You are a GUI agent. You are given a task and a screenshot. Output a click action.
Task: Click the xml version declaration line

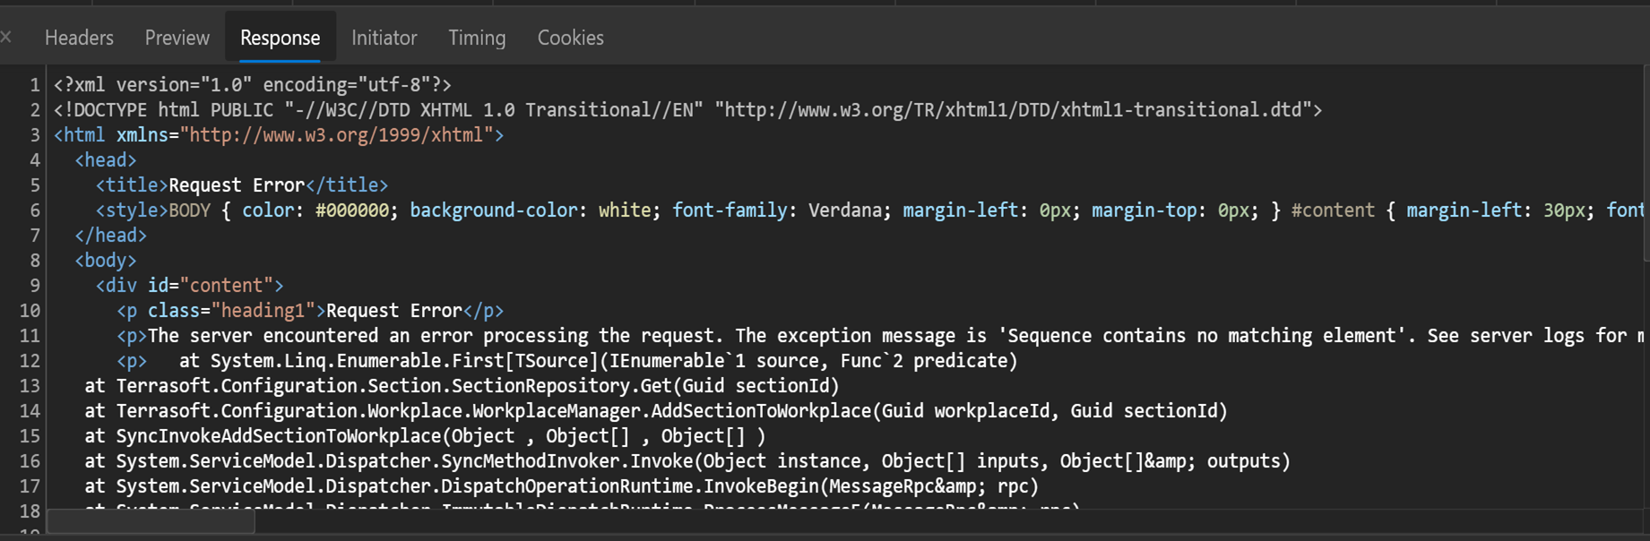coord(252,85)
